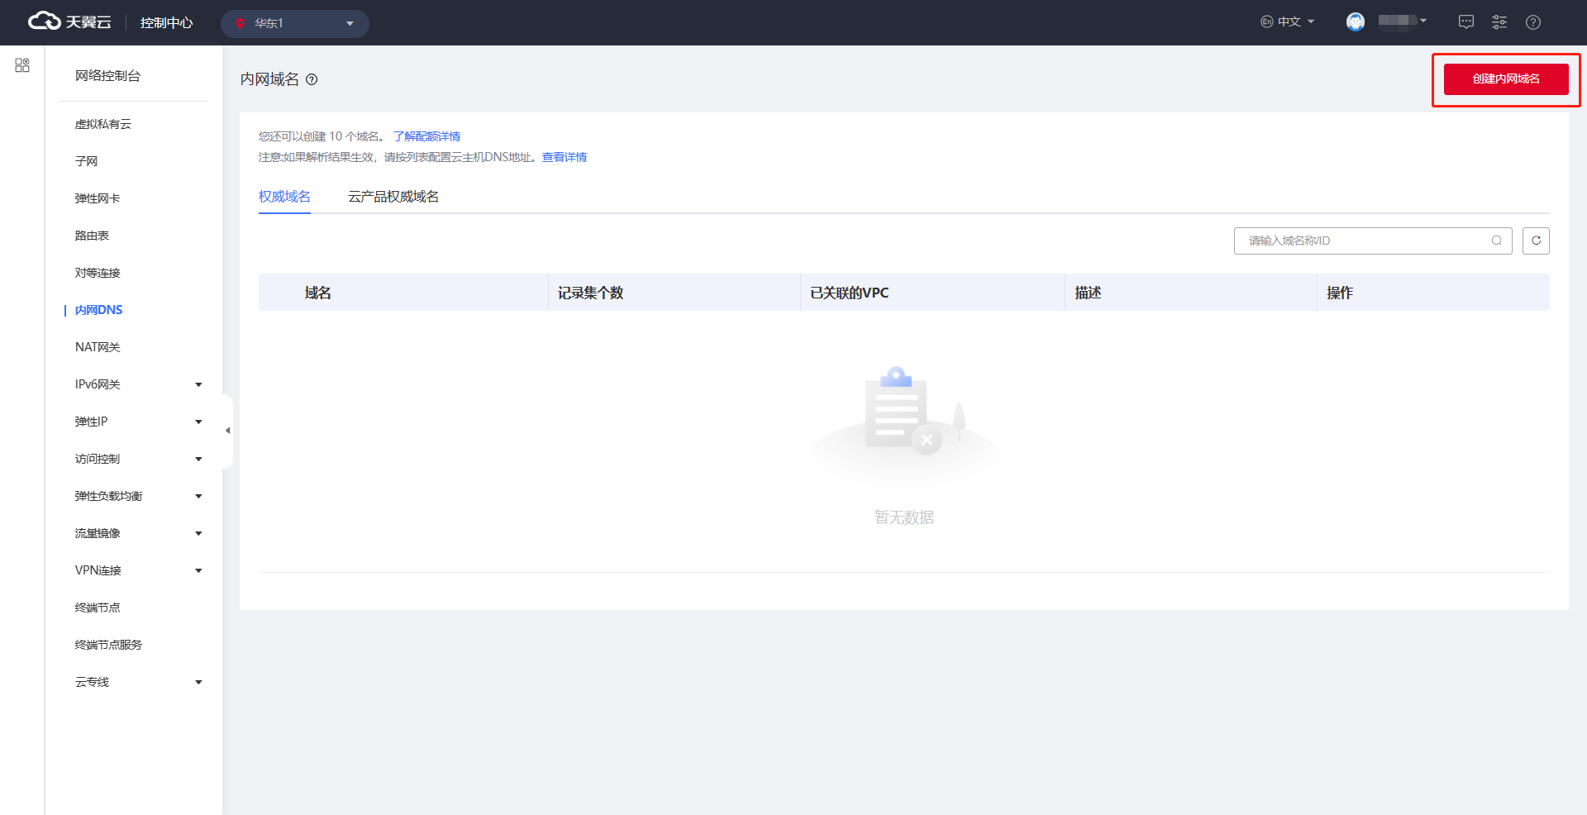
Task: Open 了解配额详情 link
Action: [427, 136]
